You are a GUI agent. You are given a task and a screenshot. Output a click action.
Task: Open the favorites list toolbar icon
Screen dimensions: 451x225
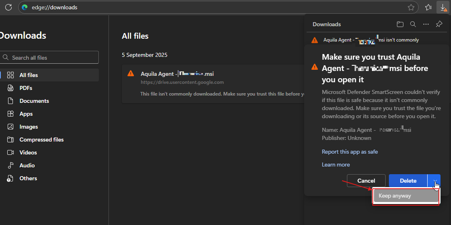click(x=428, y=7)
